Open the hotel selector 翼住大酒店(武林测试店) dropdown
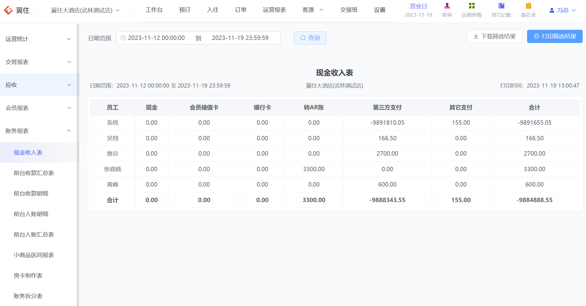The height and width of the screenshot is (306, 586). [85, 10]
